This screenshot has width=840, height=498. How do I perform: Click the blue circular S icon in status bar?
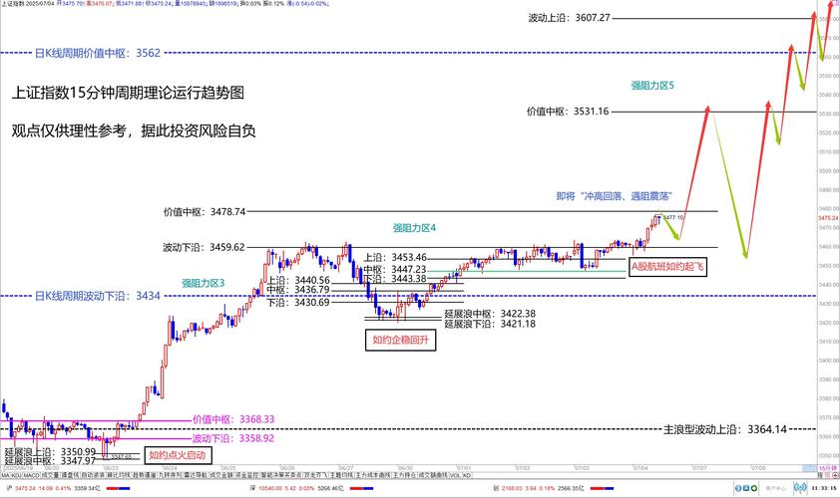(738, 489)
